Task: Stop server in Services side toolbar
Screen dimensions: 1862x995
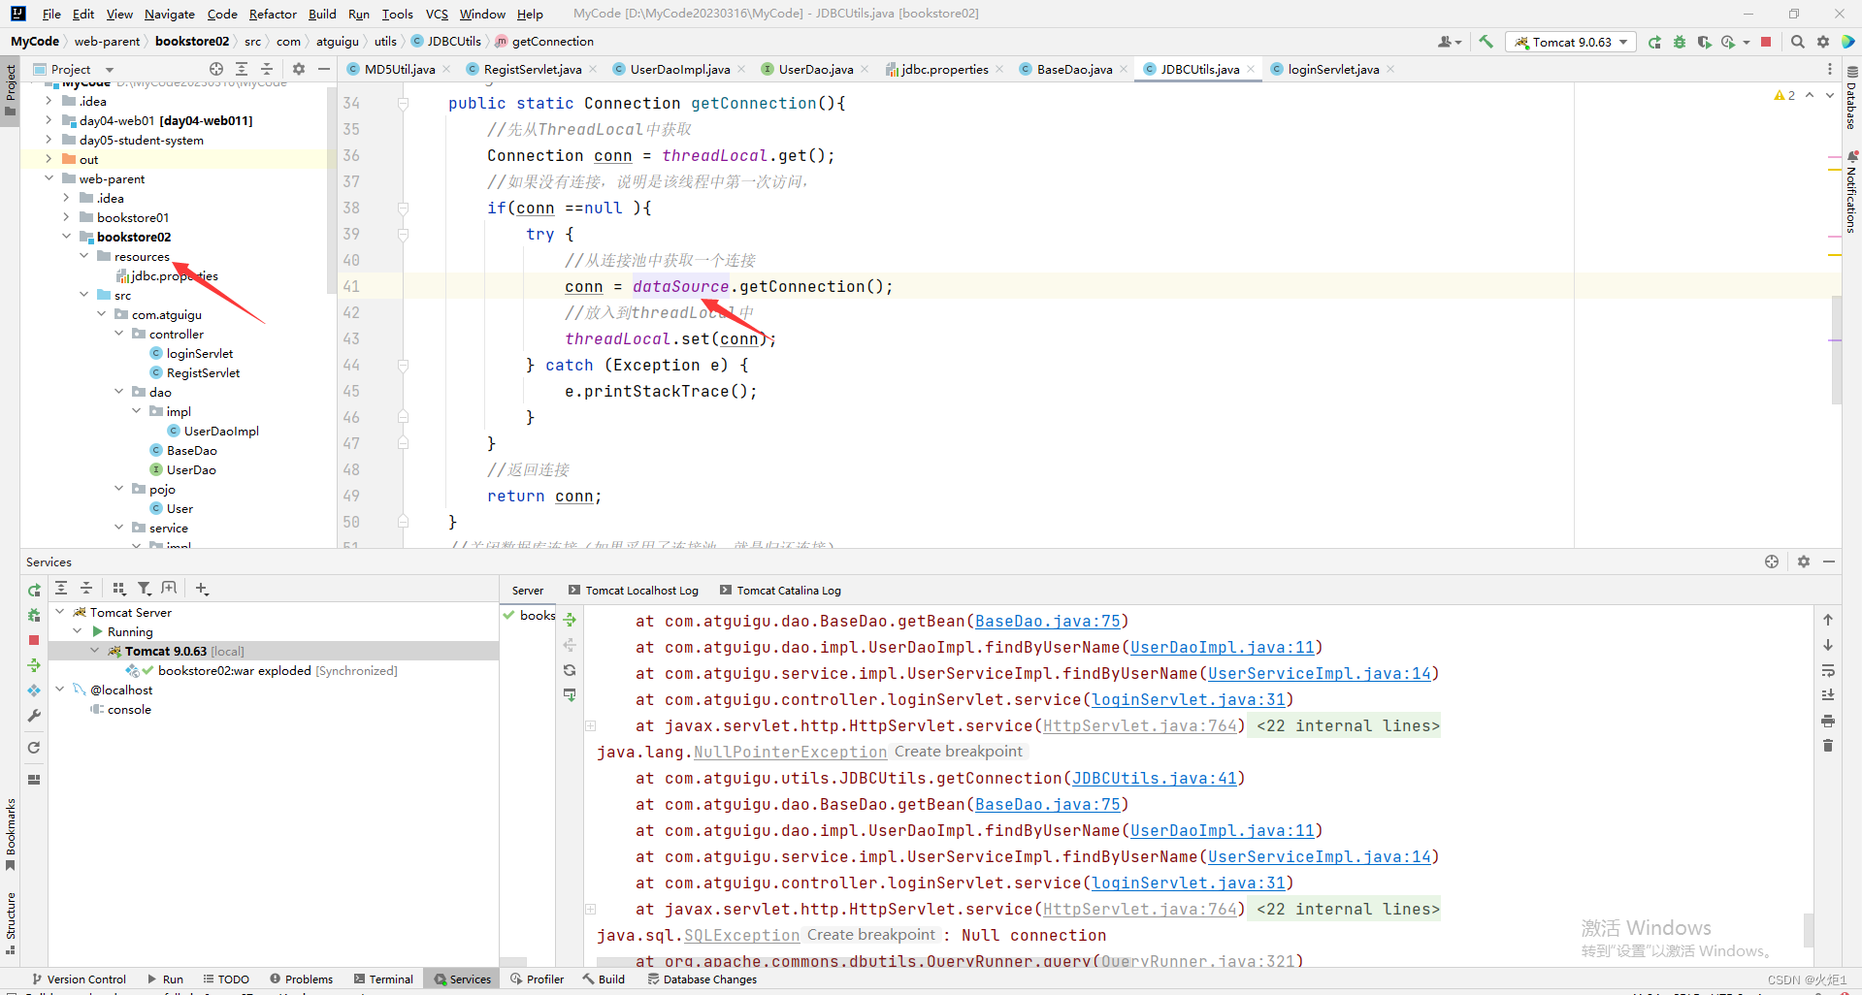Action: point(34,640)
